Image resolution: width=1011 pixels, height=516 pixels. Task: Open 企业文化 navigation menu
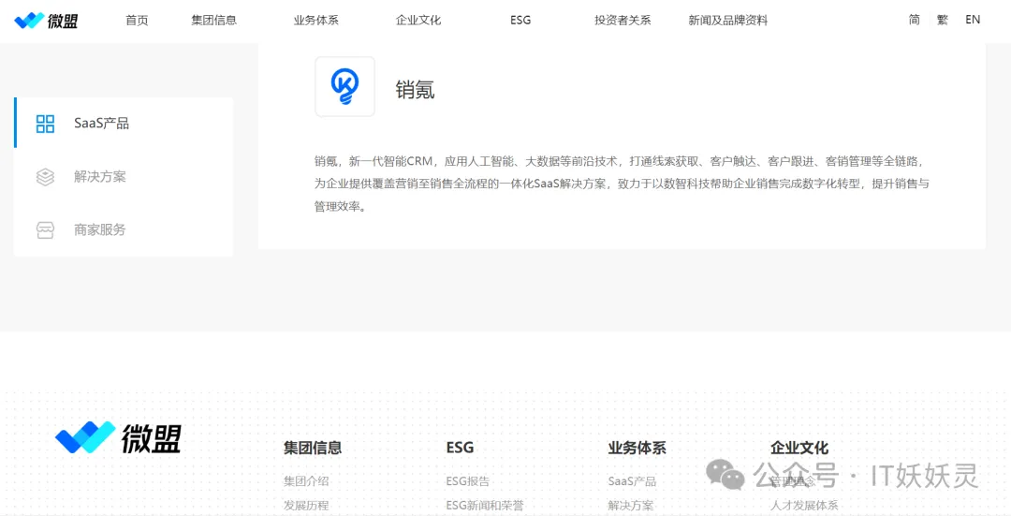tap(418, 20)
